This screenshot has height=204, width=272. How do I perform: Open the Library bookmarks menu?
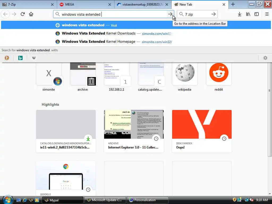pyautogui.click(x=248, y=14)
